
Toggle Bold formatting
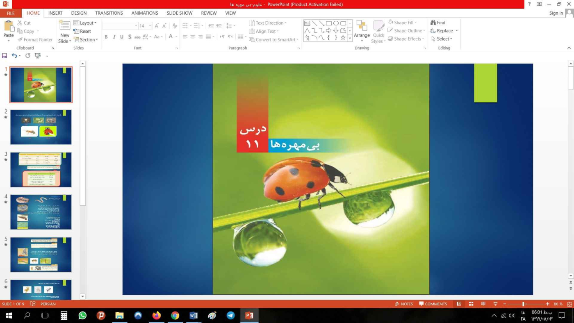click(106, 37)
